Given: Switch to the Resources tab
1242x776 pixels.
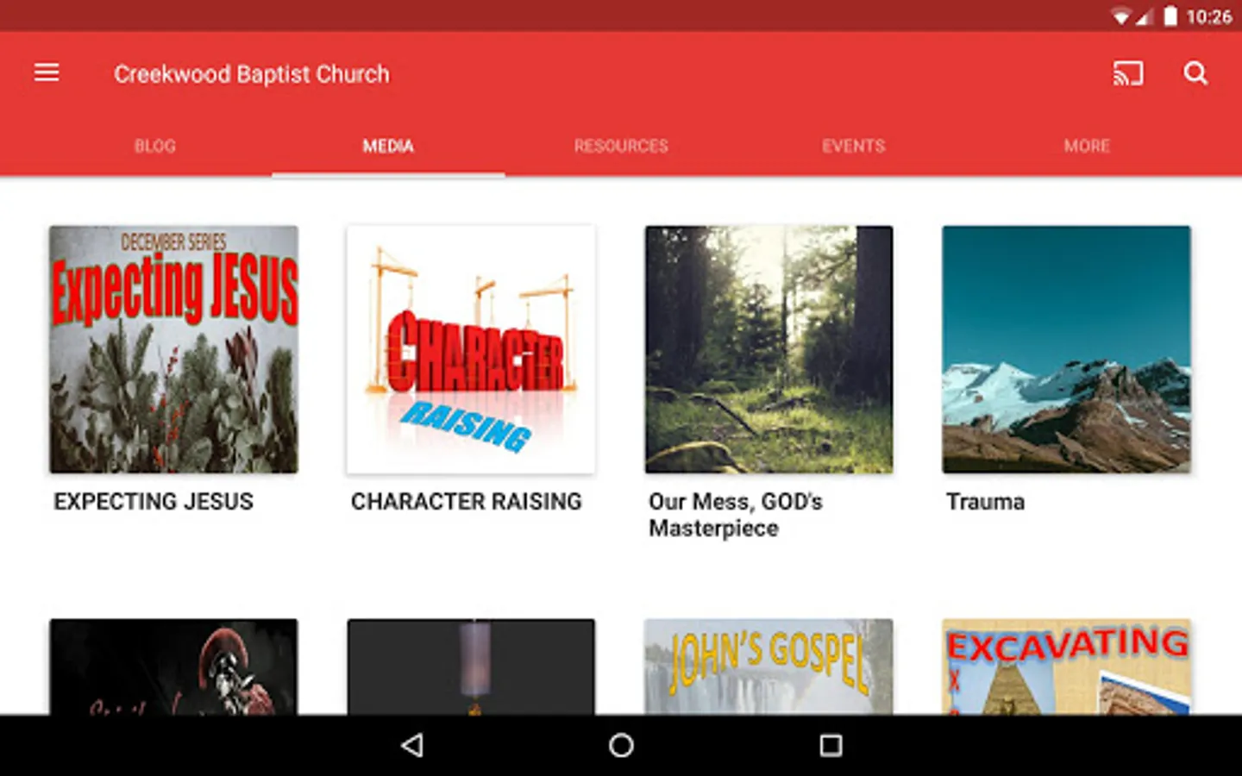Looking at the screenshot, I should [621, 146].
